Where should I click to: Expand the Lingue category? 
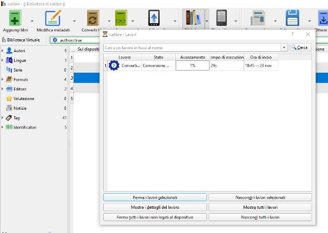[2, 60]
